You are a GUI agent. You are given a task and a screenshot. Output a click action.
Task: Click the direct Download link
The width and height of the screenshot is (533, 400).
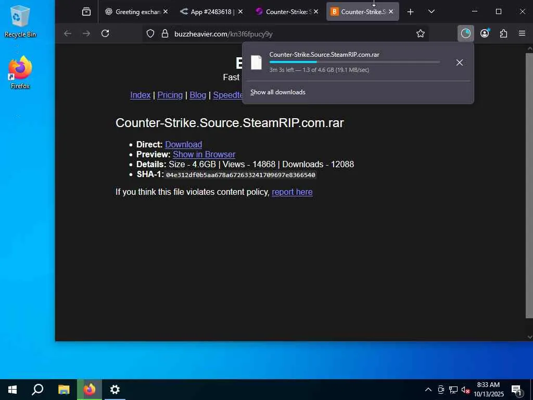coord(184,144)
